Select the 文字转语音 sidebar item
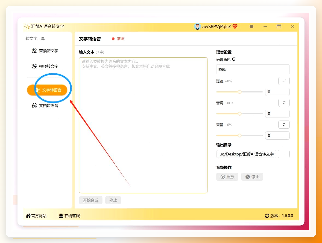This screenshot has width=322, height=243. [47, 90]
